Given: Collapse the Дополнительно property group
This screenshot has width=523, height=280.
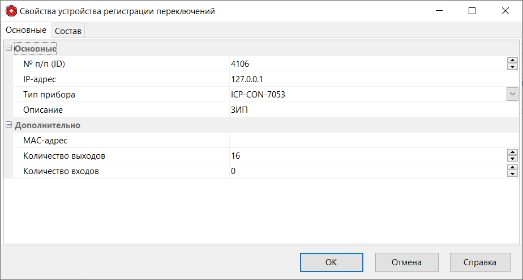Looking at the screenshot, I should pos(8,125).
